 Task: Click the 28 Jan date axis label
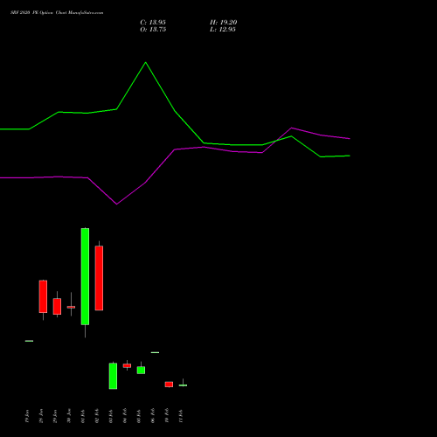click(41, 416)
